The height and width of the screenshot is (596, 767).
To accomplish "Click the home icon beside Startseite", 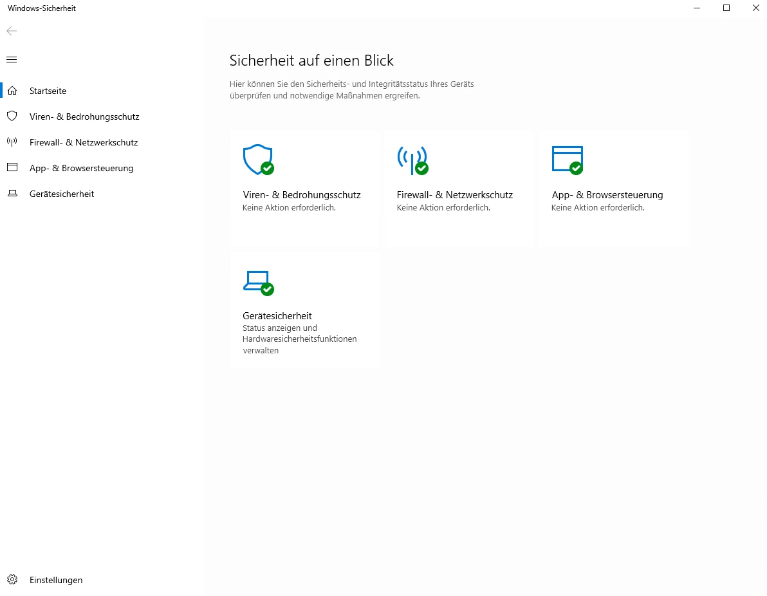I will [12, 91].
